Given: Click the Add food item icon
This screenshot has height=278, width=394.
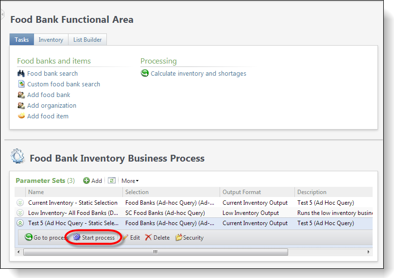Looking at the screenshot, I should click(21, 116).
